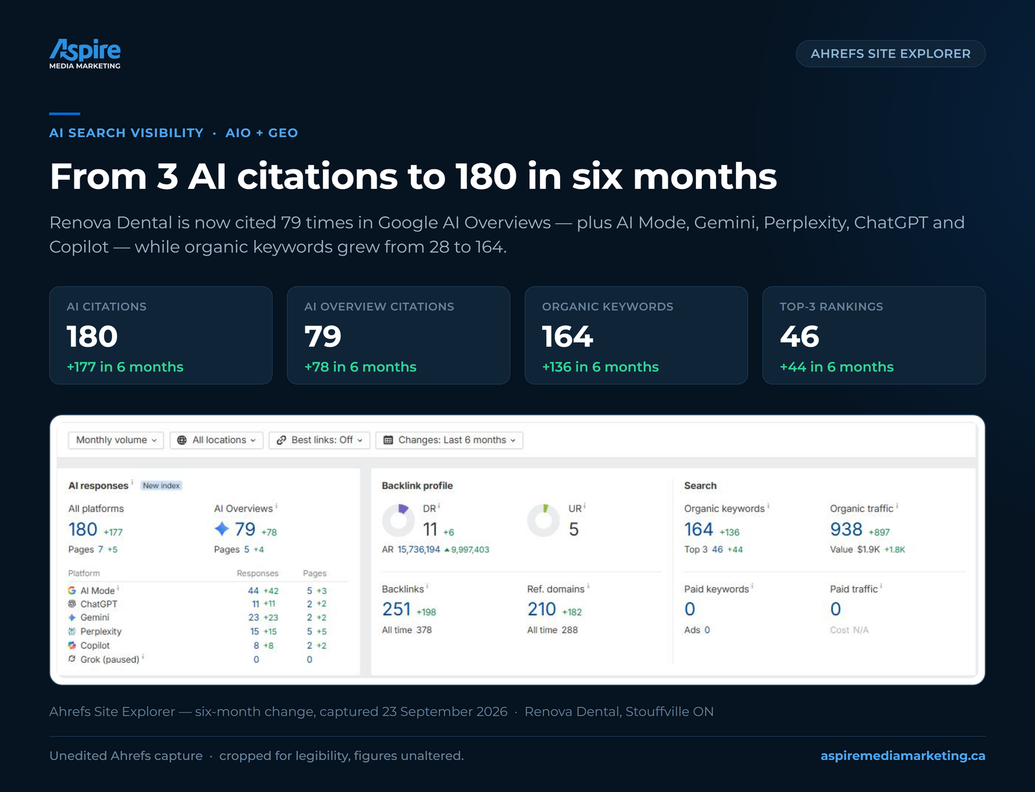Click Gemini responses value 23
Screen dimensions: 1035x792
pos(254,617)
